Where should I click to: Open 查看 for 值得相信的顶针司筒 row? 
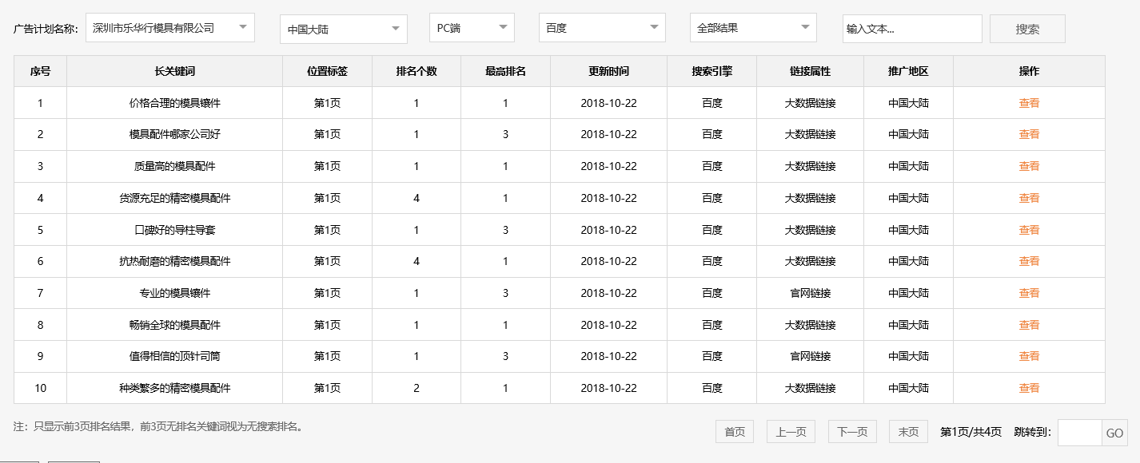tap(1029, 356)
